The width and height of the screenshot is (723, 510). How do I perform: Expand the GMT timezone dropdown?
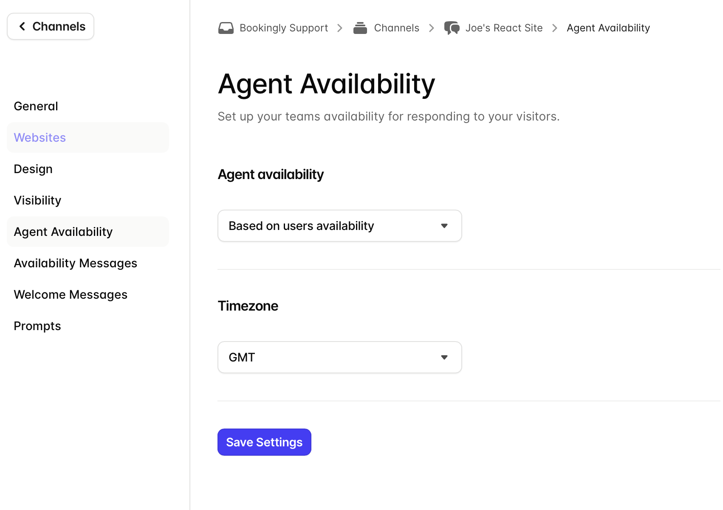pos(339,357)
